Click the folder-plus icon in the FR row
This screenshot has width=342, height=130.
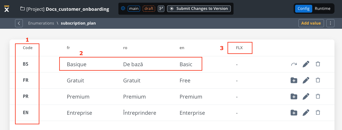[x=294, y=80]
